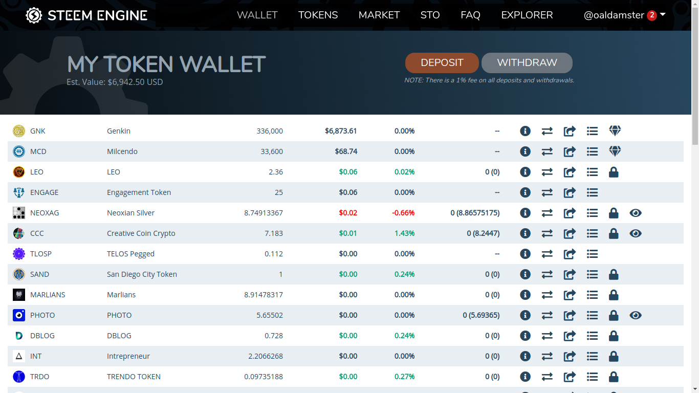Click the lock icon in TRDO row

pyautogui.click(x=614, y=377)
